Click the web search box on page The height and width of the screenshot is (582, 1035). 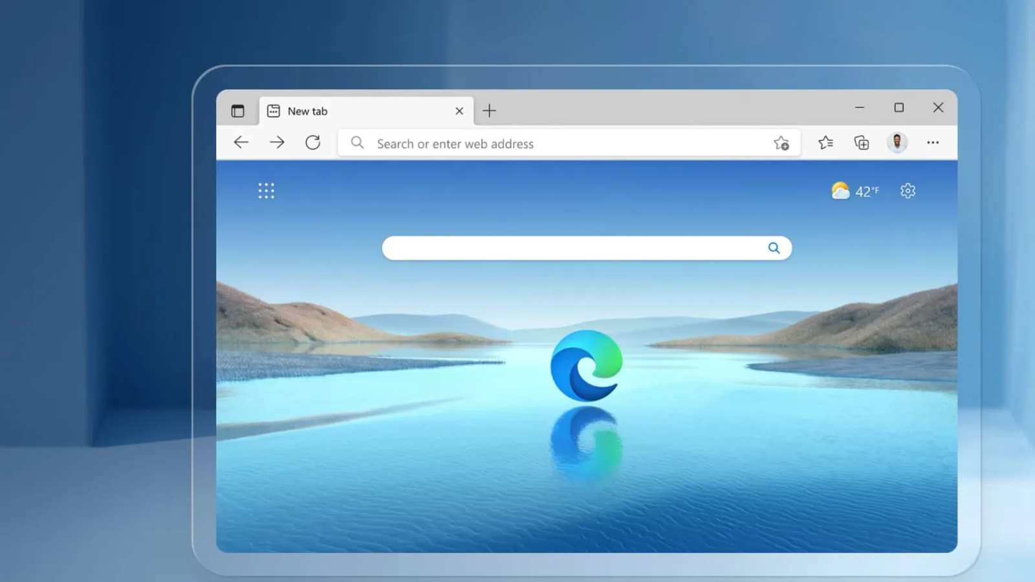(x=587, y=248)
